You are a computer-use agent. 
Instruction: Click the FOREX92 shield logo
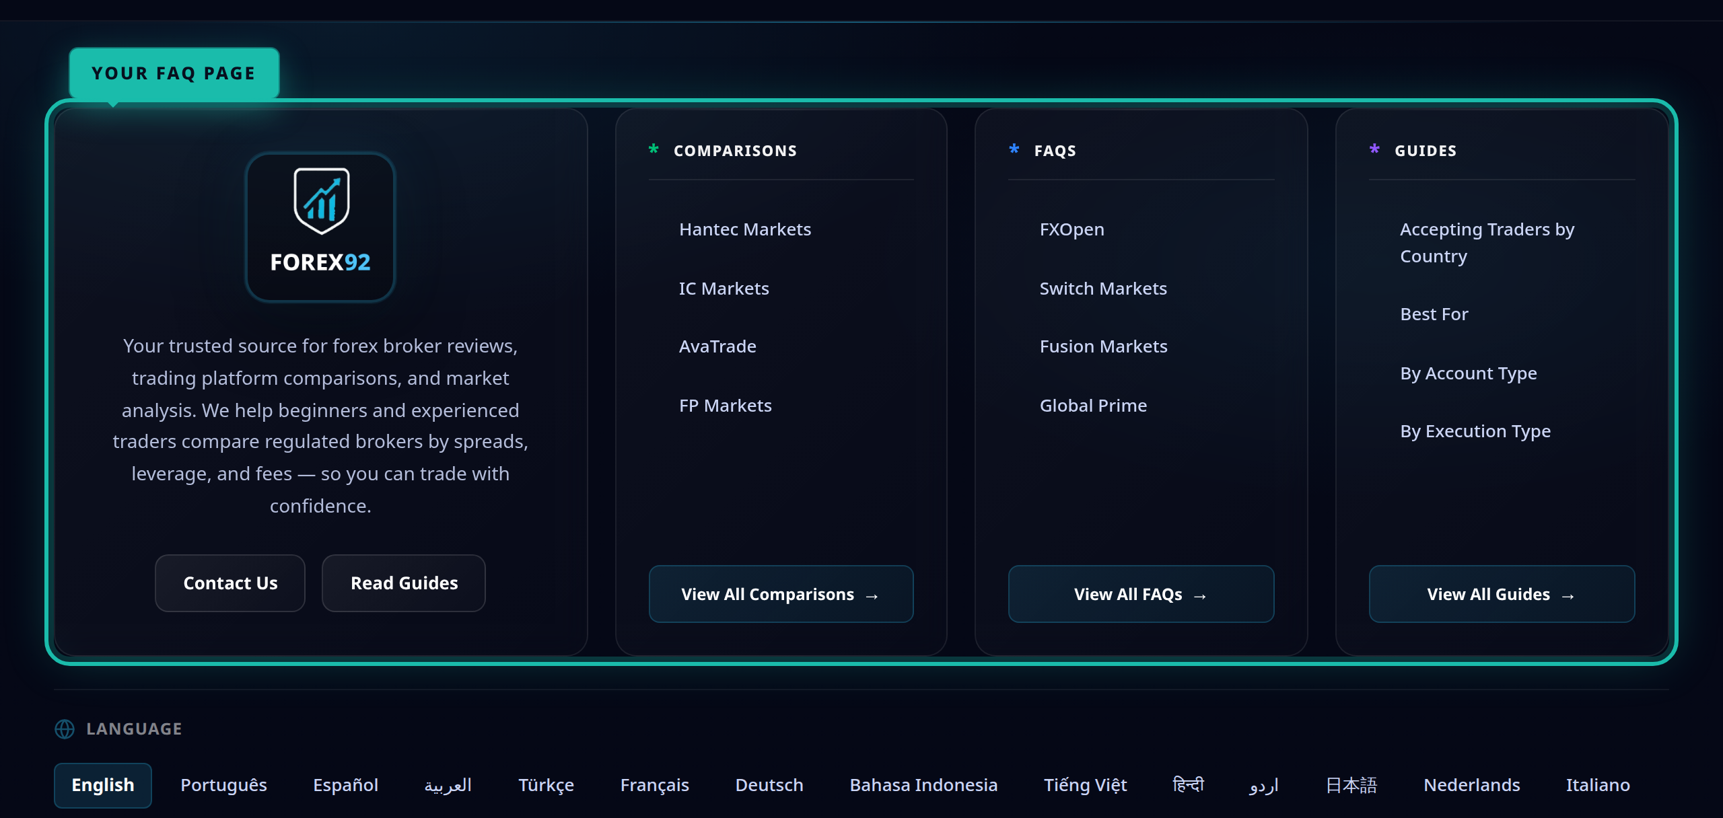pyautogui.click(x=321, y=201)
